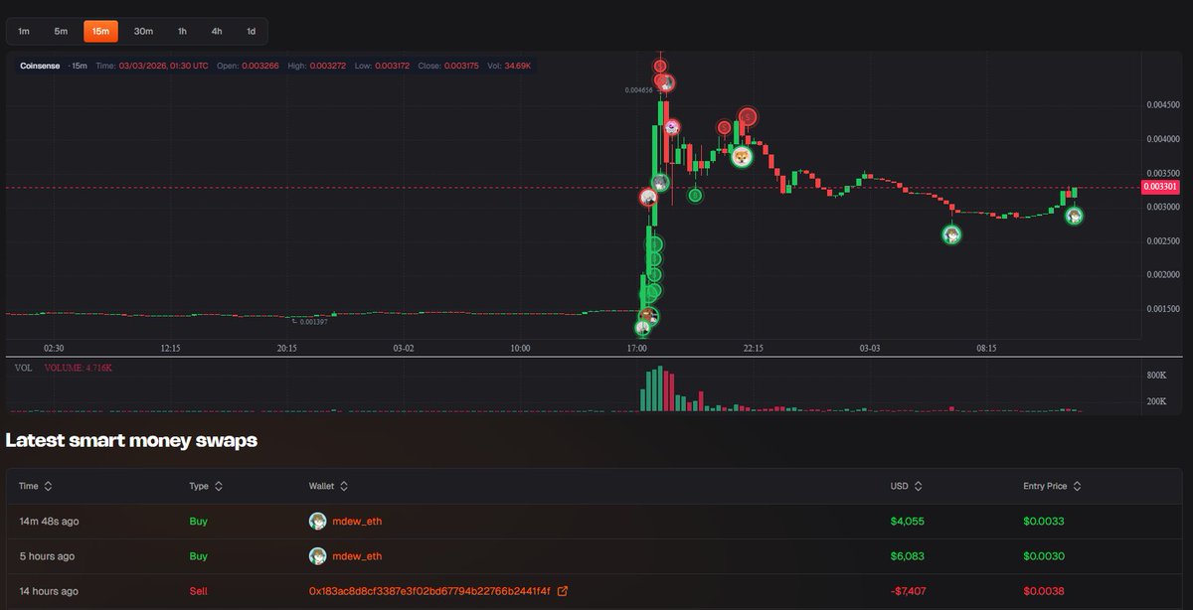Click the current price label 0.003301
Viewport: 1193px width, 610px height.
click(1161, 186)
